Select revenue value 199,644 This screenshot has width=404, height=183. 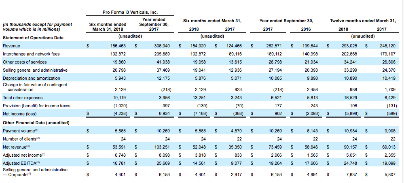click(311, 46)
